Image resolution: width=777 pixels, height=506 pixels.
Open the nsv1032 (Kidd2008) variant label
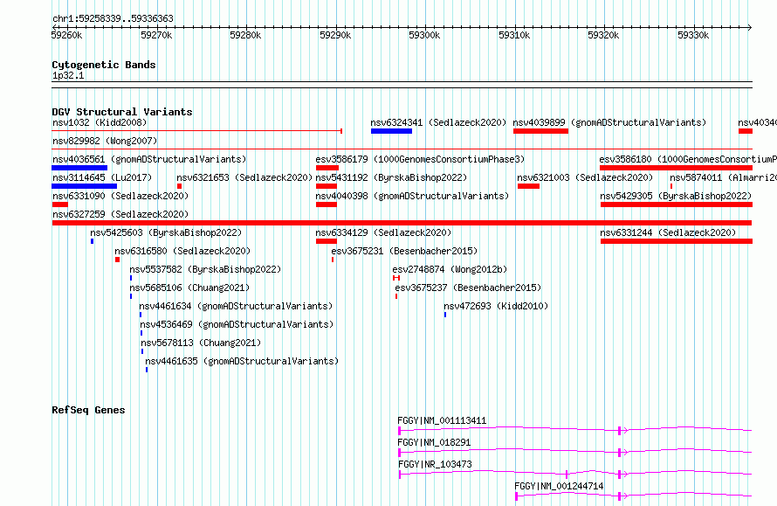(x=100, y=122)
